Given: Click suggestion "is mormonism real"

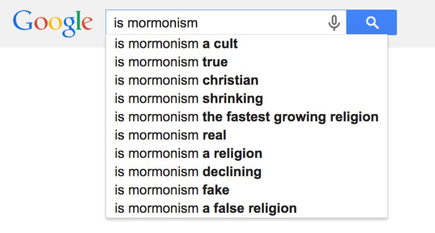Looking at the screenshot, I should point(170,135).
